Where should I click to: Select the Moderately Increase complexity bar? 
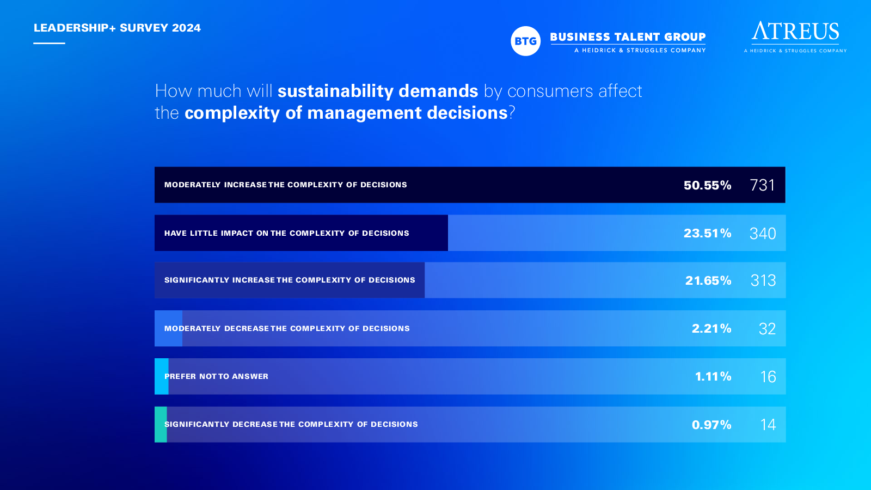pyautogui.click(x=470, y=185)
